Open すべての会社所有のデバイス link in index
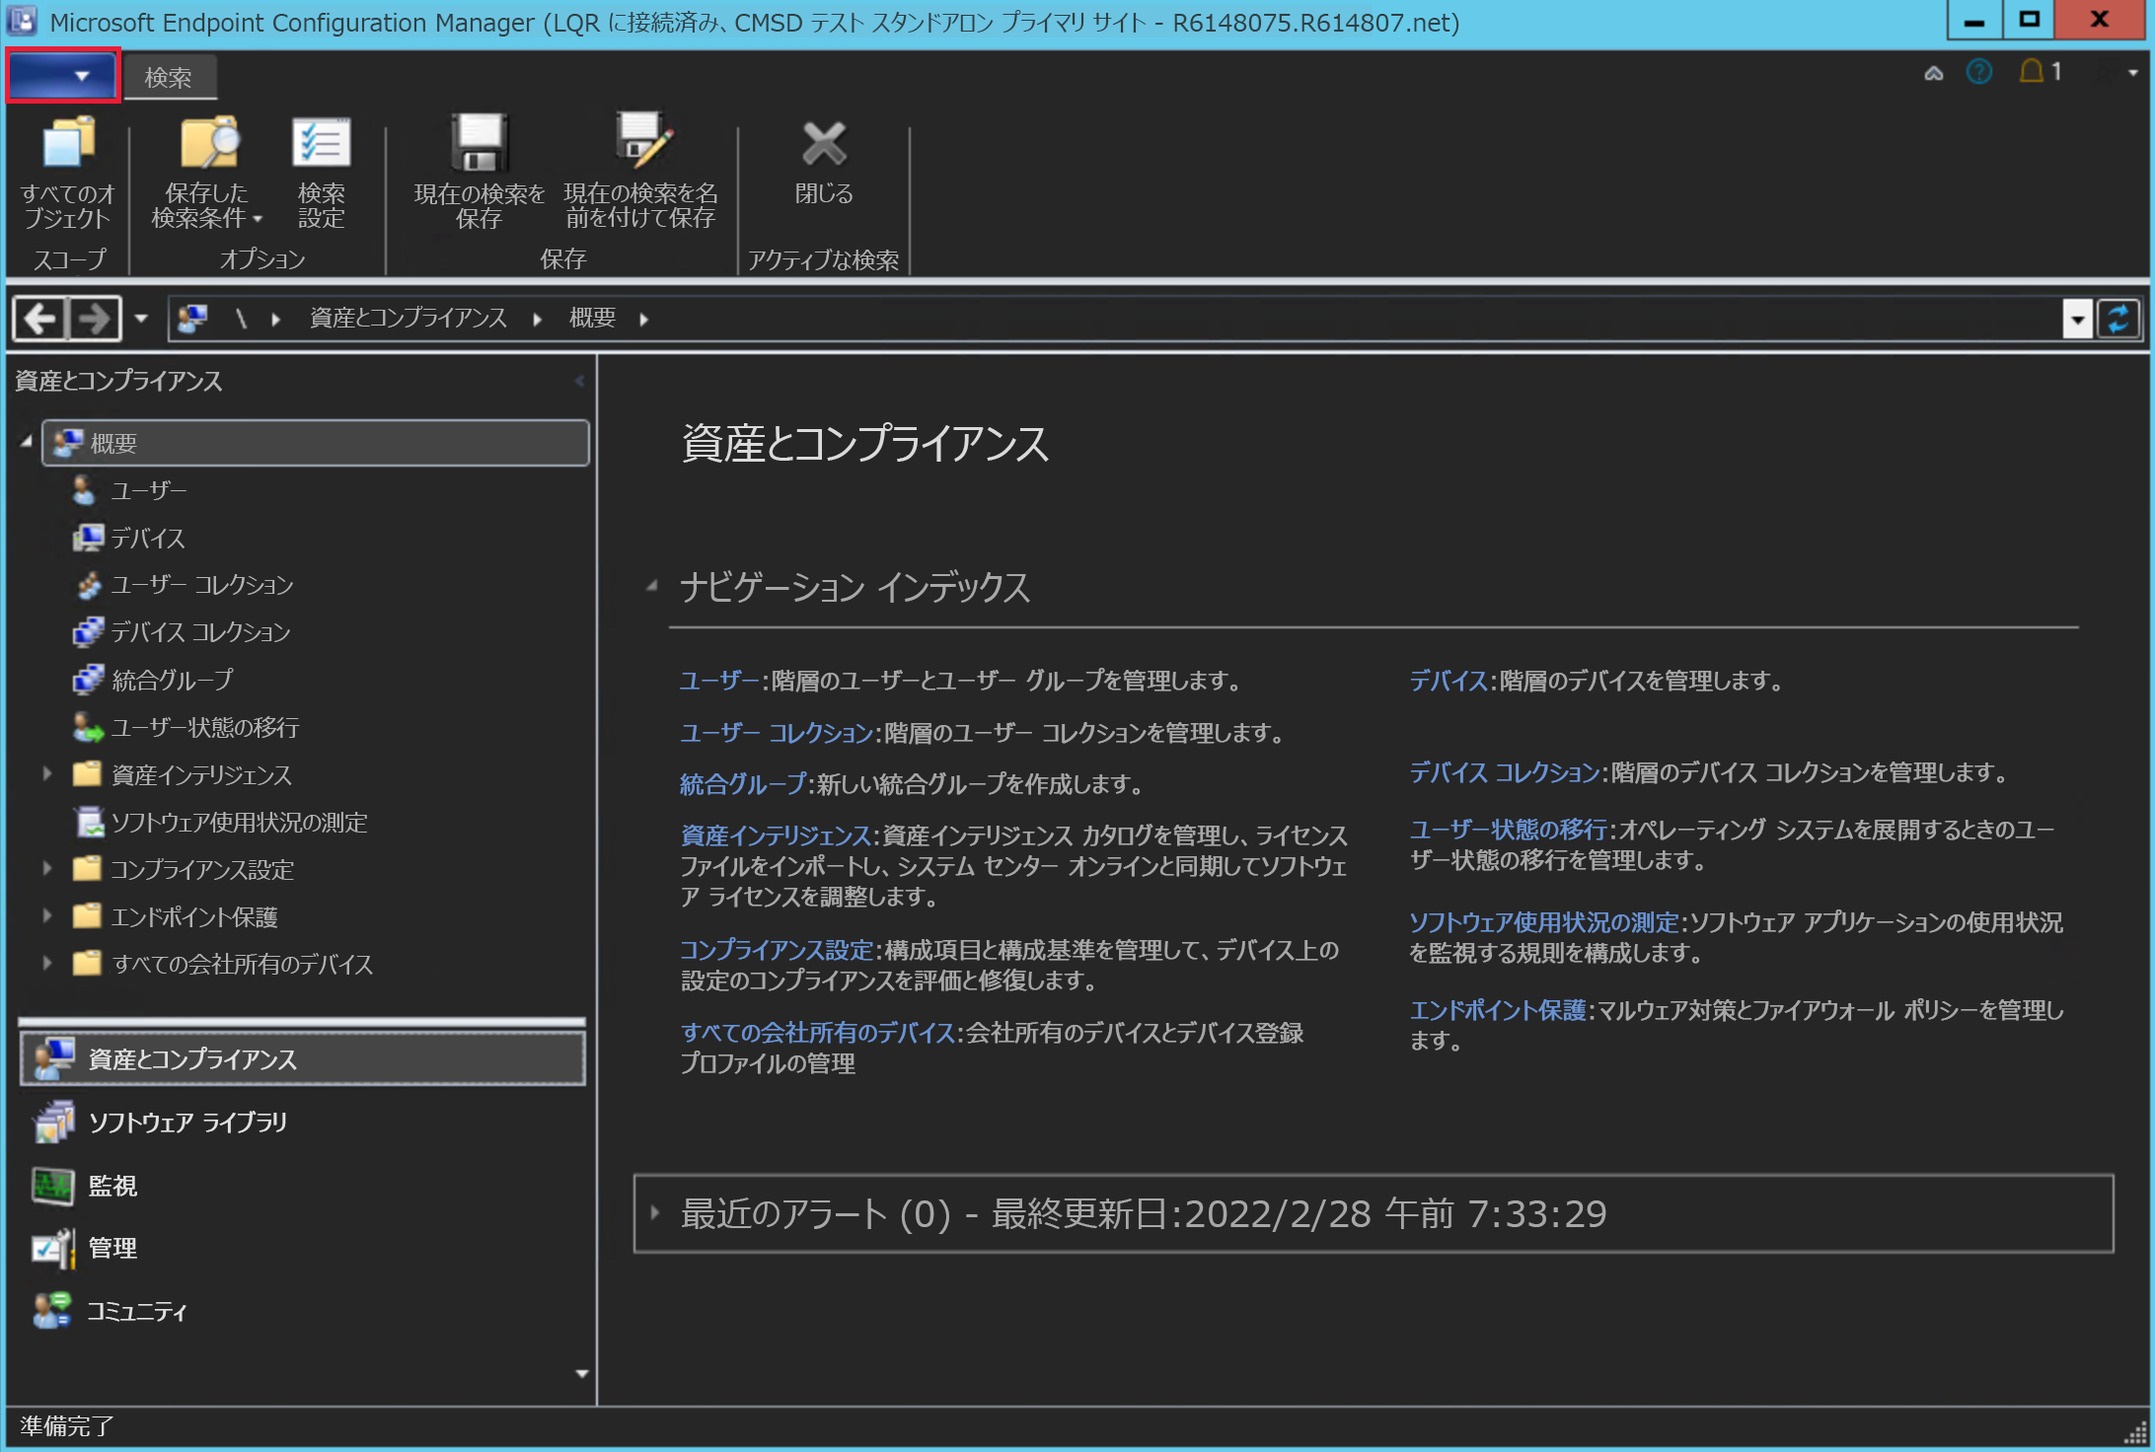 pyautogui.click(x=817, y=1033)
